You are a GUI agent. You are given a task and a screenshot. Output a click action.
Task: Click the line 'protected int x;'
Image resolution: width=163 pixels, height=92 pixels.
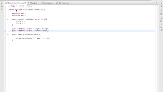tap(19, 14)
